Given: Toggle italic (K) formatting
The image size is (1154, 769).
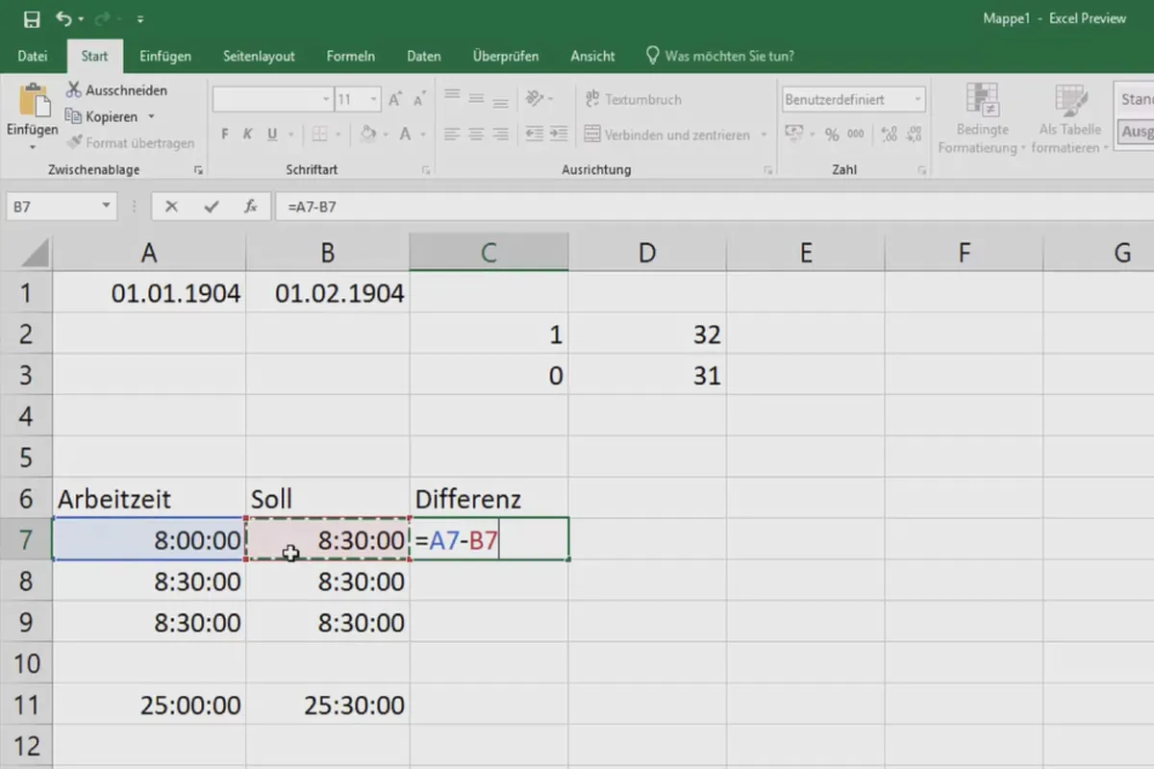Looking at the screenshot, I should [249, 135].
